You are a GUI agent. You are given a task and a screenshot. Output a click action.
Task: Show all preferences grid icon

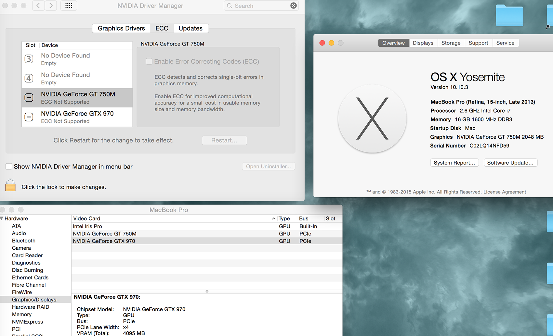pyautogui.click(x=69, y=6)
